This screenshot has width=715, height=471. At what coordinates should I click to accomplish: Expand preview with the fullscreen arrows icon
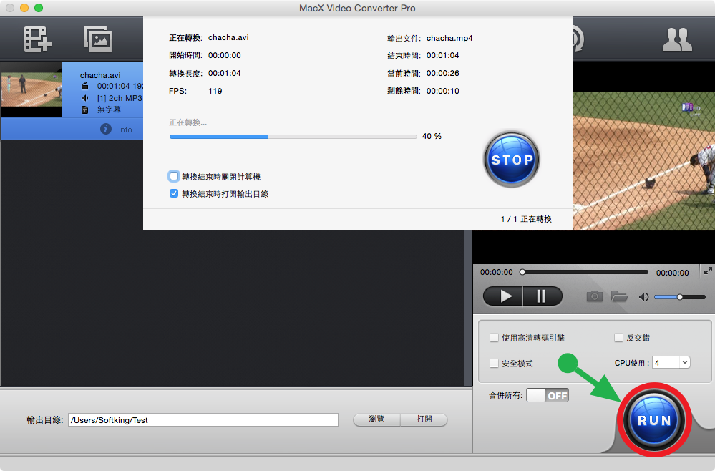pyautogui.click(x=708, y=271)
